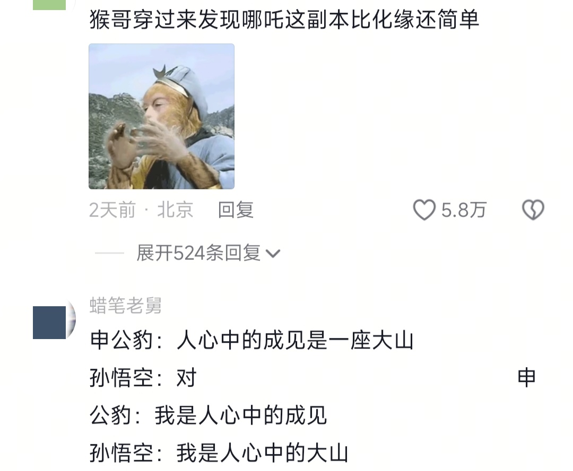Viewport: 573px width, 471px height.
Task: Click the chevron arrow after 展开524条回复
Action: (x=273, y=253)
